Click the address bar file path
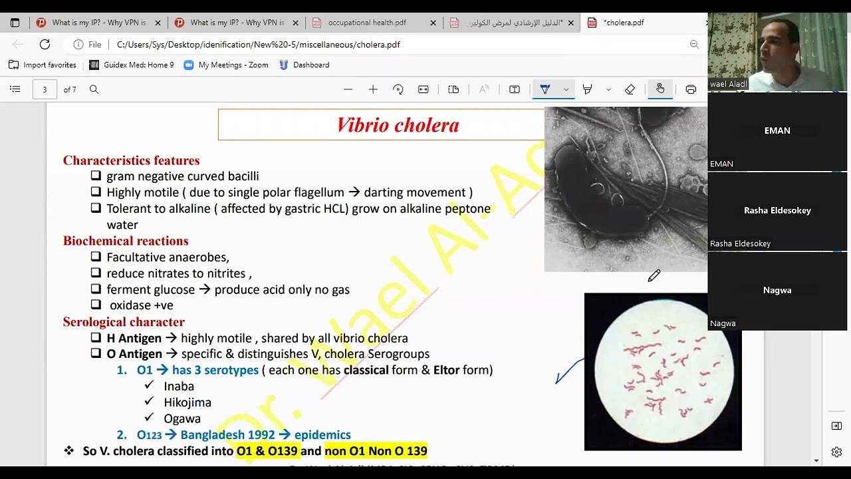Viewport: 851px width, 479px height. point(259,45)
